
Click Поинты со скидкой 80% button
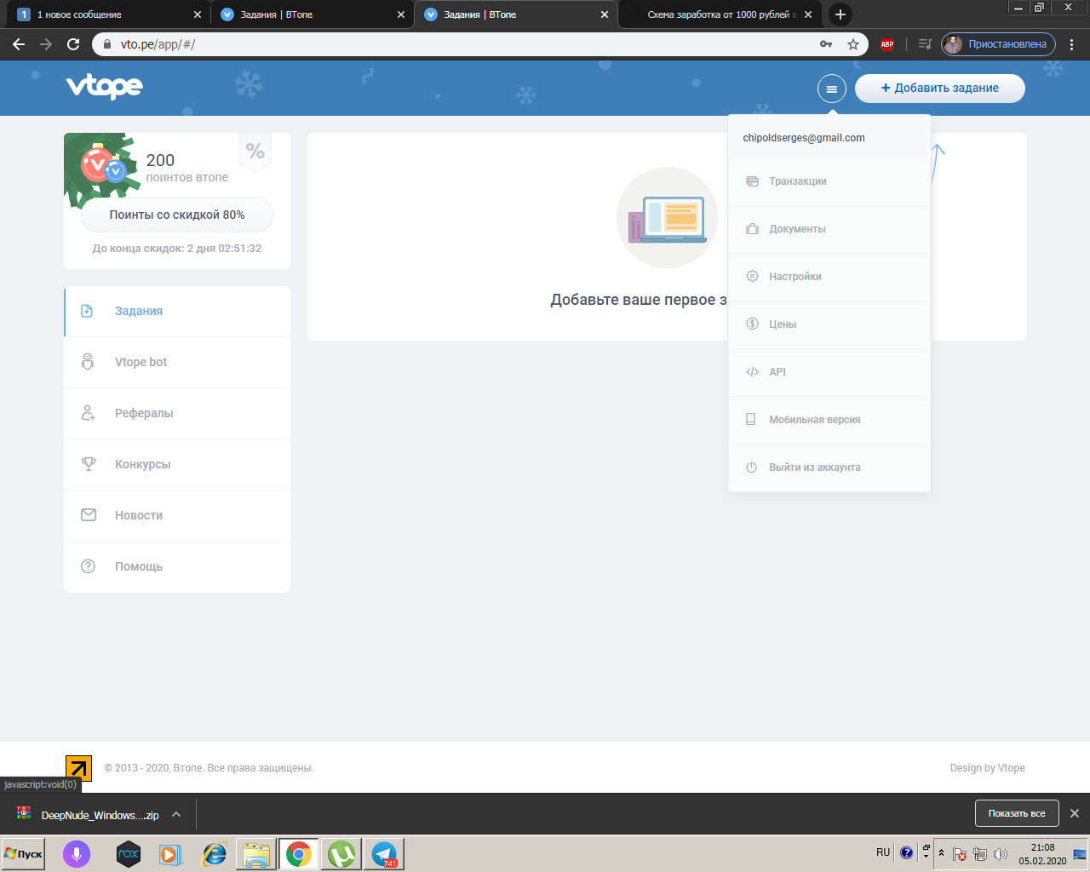[x=177, y=215]
